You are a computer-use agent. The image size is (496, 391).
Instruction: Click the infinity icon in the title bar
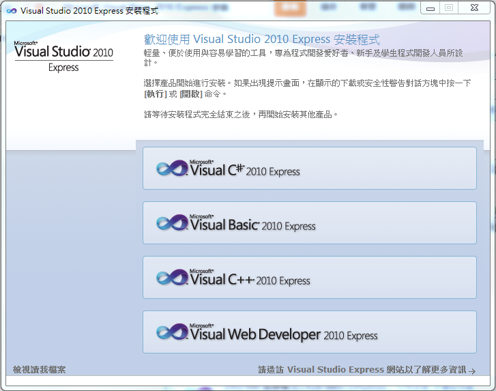click(x=12, y=11)
